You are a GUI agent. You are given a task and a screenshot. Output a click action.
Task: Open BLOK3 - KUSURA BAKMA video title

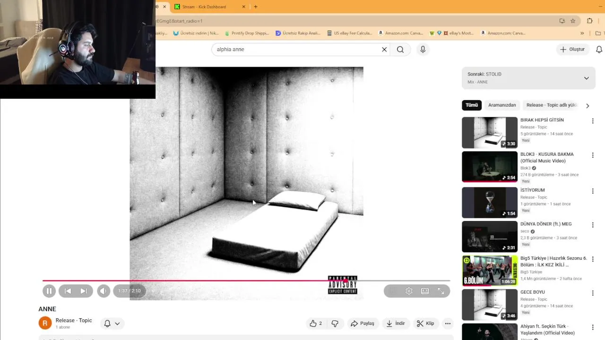[547, 157]
